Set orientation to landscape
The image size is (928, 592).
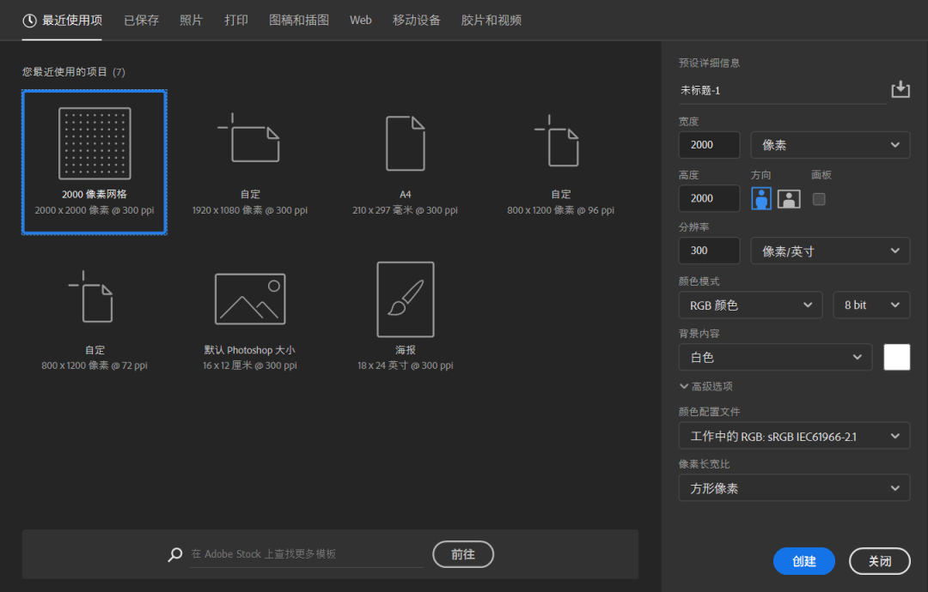789,199
